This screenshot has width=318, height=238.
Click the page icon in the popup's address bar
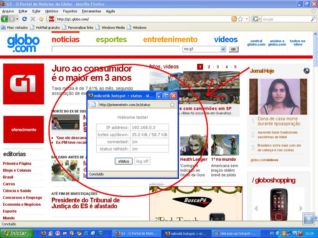(94, 105)
